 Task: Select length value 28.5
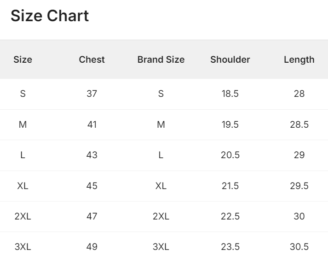pos(299,125)
